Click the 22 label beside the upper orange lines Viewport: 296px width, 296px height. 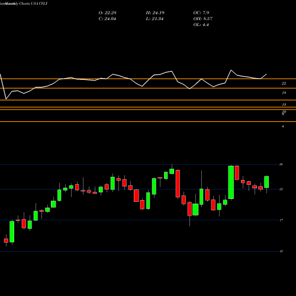(284, 83)
